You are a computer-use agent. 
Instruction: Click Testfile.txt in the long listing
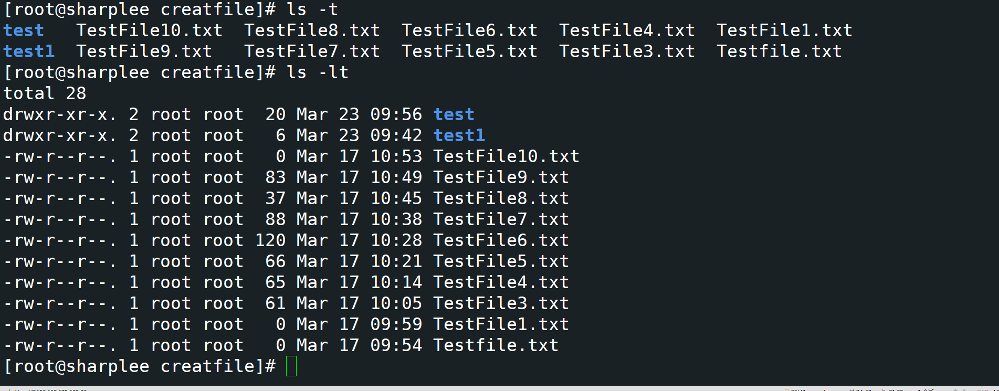click(496, 345)
